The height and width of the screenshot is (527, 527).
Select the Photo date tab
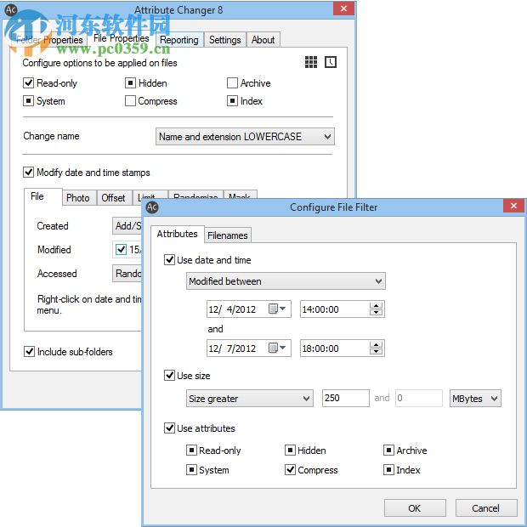coord(78,197)
